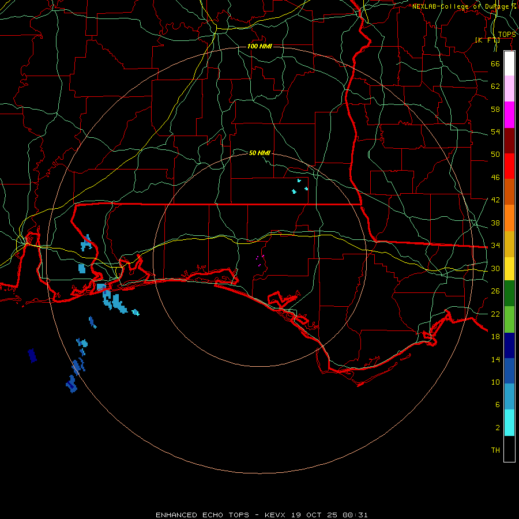519x519 pixels.
Task: Click the '00:31' time stamp
Action: 355,515
